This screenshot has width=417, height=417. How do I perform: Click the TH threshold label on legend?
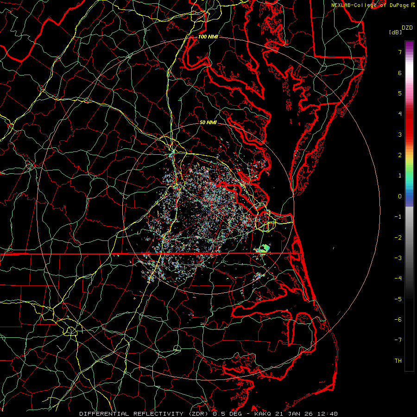(x=398, y=361)
